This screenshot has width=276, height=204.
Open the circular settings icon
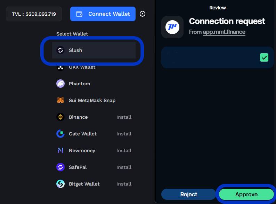(x=143, y=14)
